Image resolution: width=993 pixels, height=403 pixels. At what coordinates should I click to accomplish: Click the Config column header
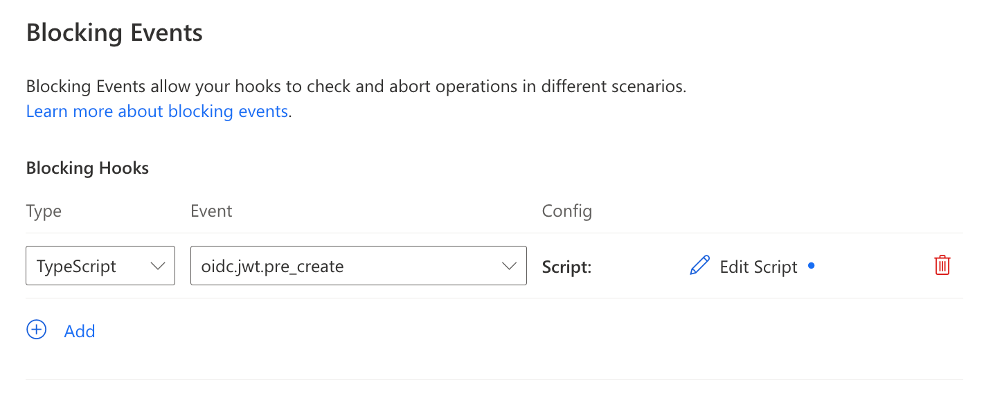[566, 211]
